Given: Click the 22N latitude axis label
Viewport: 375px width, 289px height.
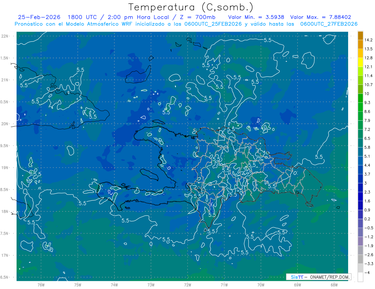Looking at the screenshot, I should (x=5, y=36).
